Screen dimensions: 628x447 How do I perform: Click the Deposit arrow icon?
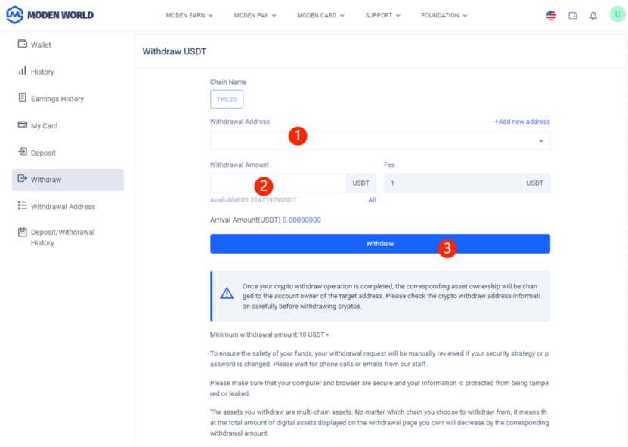click(23, 152)
